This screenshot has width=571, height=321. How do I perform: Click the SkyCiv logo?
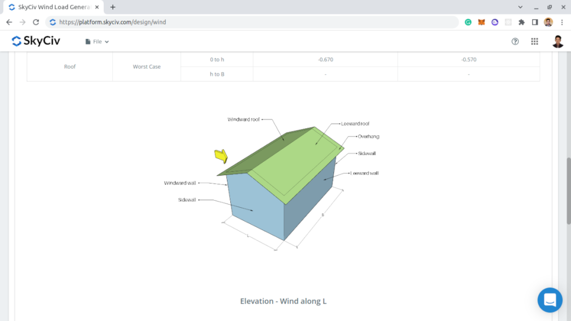click(36, 41)
